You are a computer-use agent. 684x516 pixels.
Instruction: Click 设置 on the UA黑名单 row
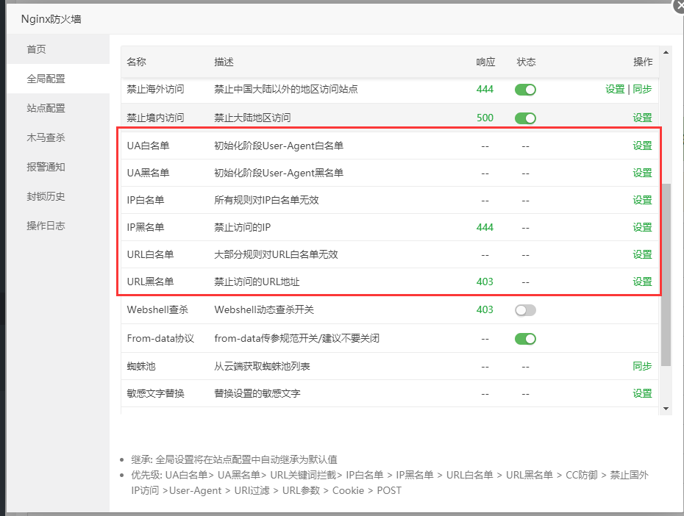(x=641, y=173)
